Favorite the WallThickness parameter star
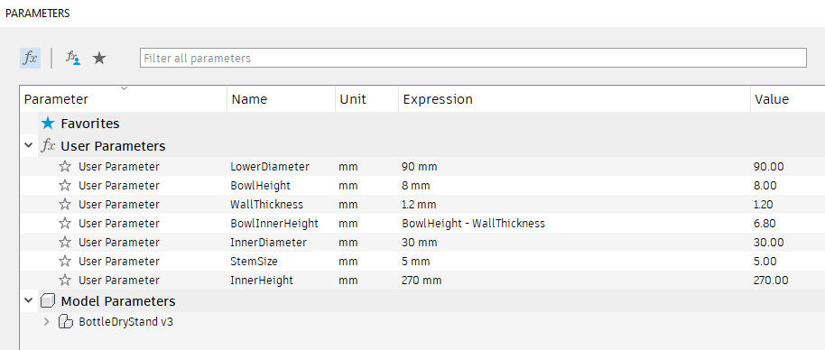 (x=65, y=205)
